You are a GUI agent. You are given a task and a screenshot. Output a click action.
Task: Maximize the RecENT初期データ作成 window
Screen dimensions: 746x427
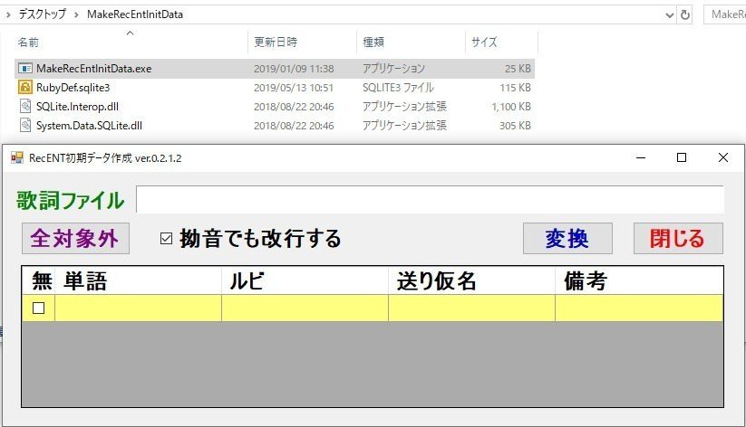pyautogui.click(x=682, y=157)
